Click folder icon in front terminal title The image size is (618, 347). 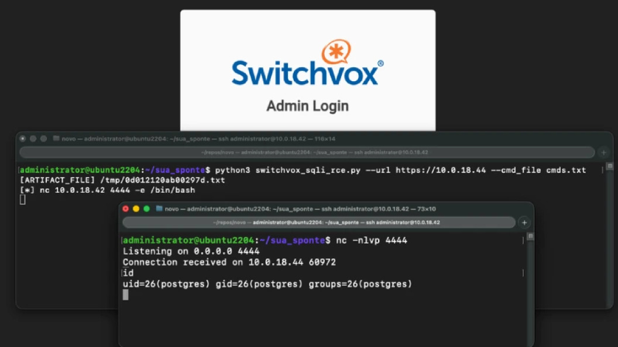(159, 209)
